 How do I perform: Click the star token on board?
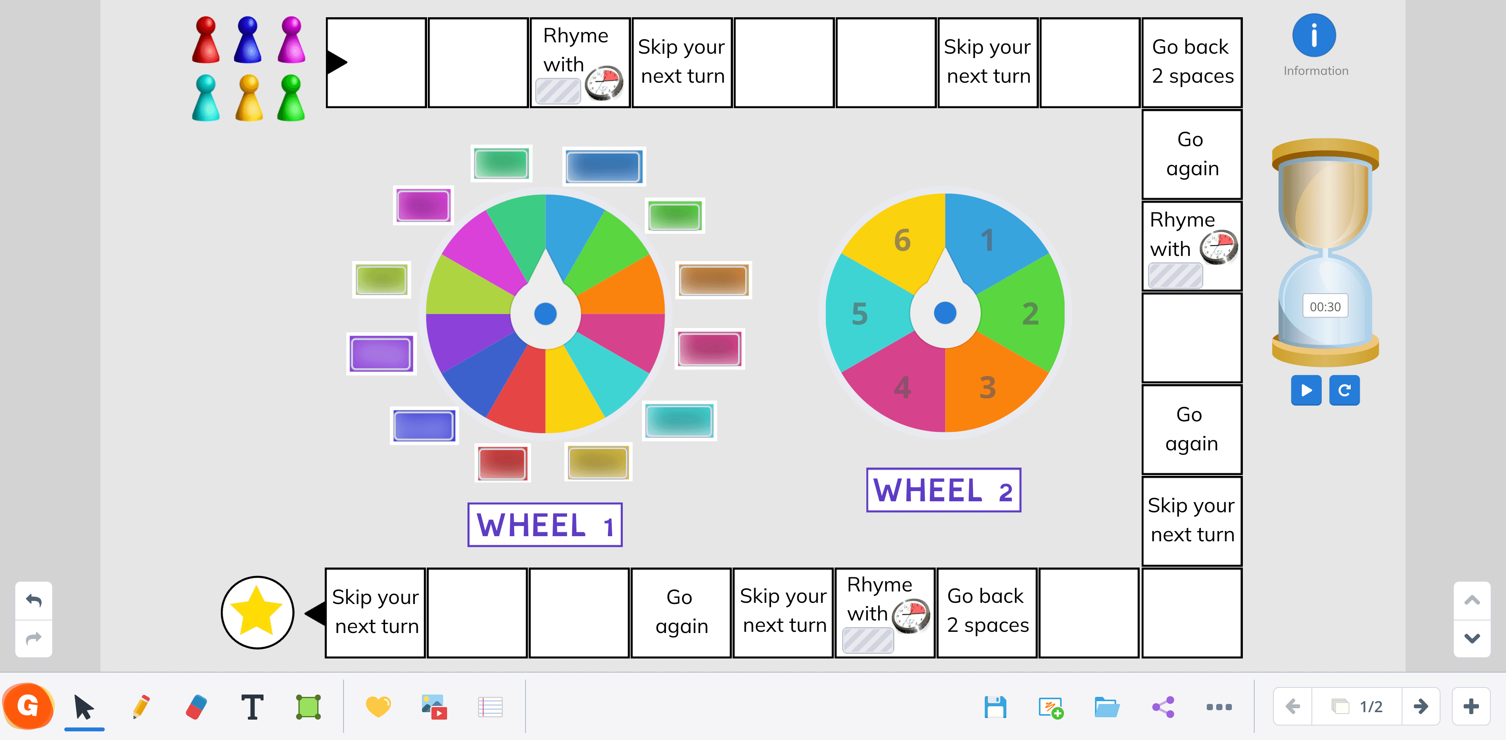pyautogui.click(x=255, y=612)
